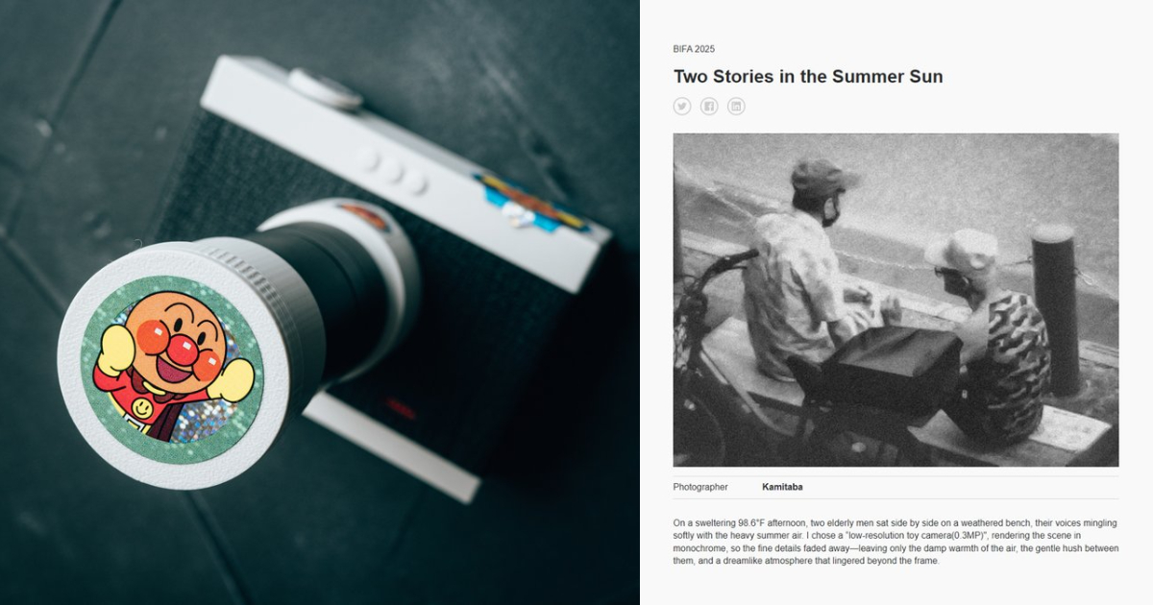Share the article via the Facebook icon
The width and height of the screenshot is (1153, 605).
pyautogui.click(x=709, y=107)
